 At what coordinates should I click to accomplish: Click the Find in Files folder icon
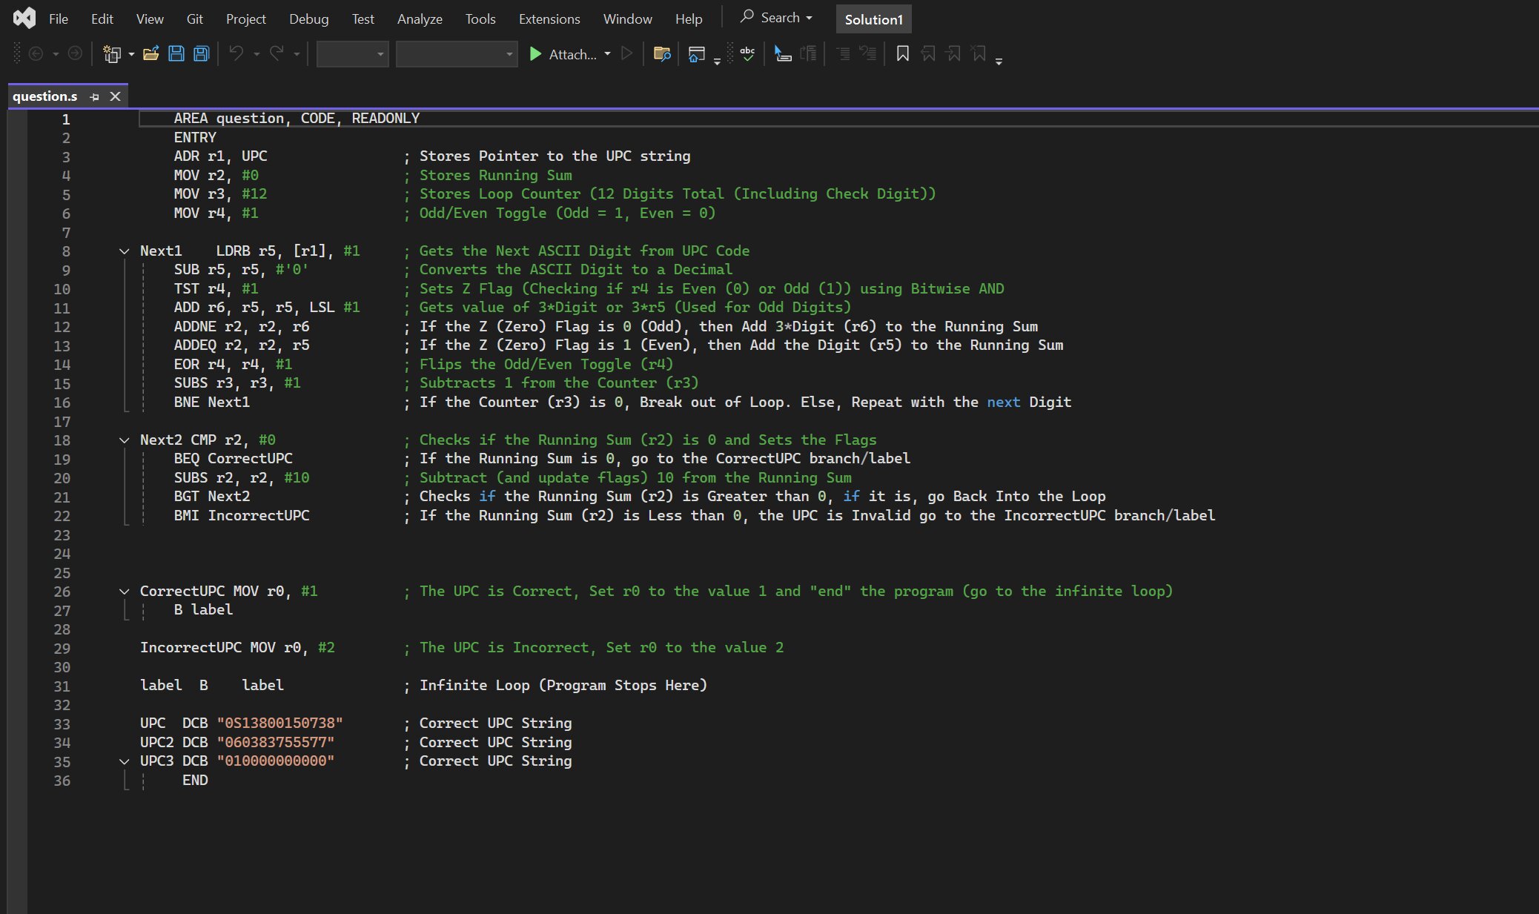coord(662,53)
